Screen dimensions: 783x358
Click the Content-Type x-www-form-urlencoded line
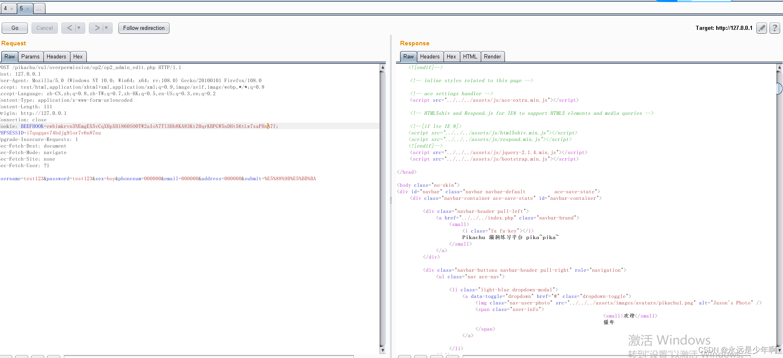point(66,100)
